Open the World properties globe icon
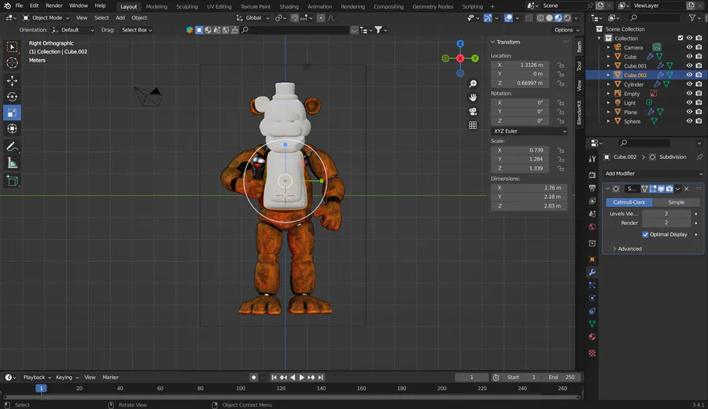The width and height of the screenshot is (708, 409). point(592,227)
